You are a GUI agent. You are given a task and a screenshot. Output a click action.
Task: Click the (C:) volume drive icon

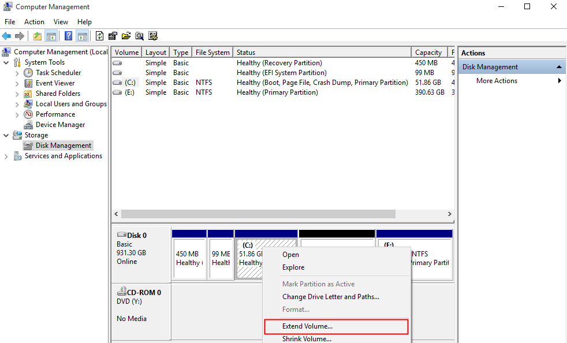click(x=117, y=82)
